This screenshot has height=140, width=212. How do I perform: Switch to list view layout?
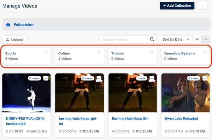point(205,40)
